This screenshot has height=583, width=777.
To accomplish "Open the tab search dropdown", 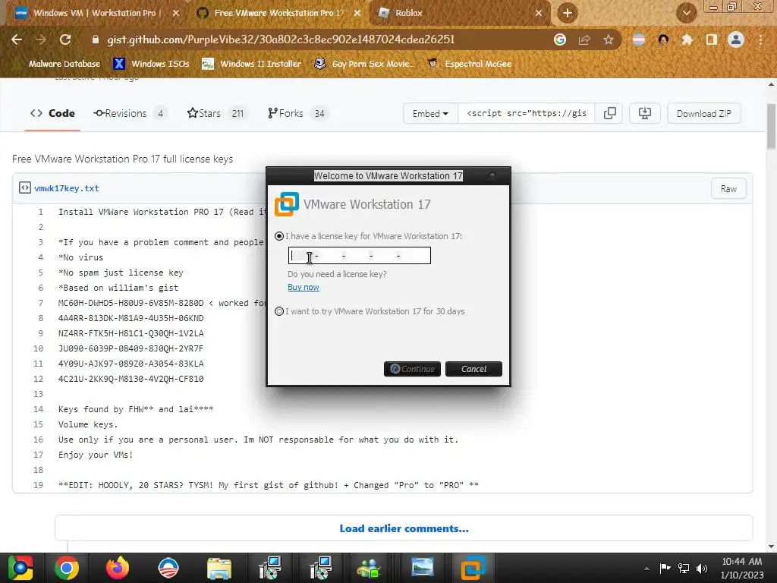I will [x=686, y=13].
